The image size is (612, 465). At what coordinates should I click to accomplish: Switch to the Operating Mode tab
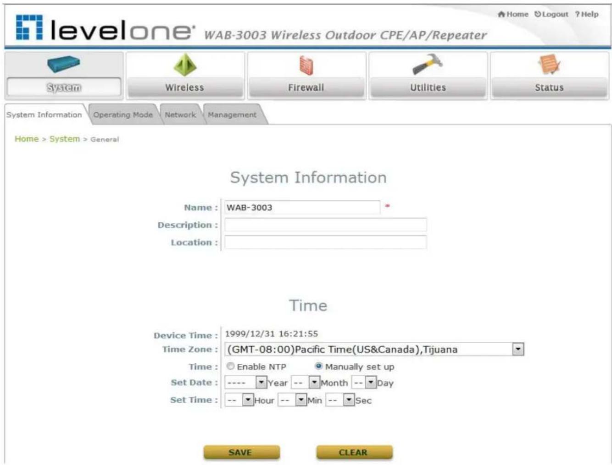pyautogui.click(x=123, y=115)
